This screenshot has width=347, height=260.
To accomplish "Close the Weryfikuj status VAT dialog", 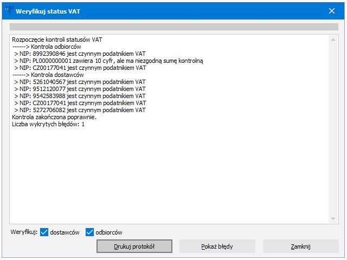I will pos(331,11).
